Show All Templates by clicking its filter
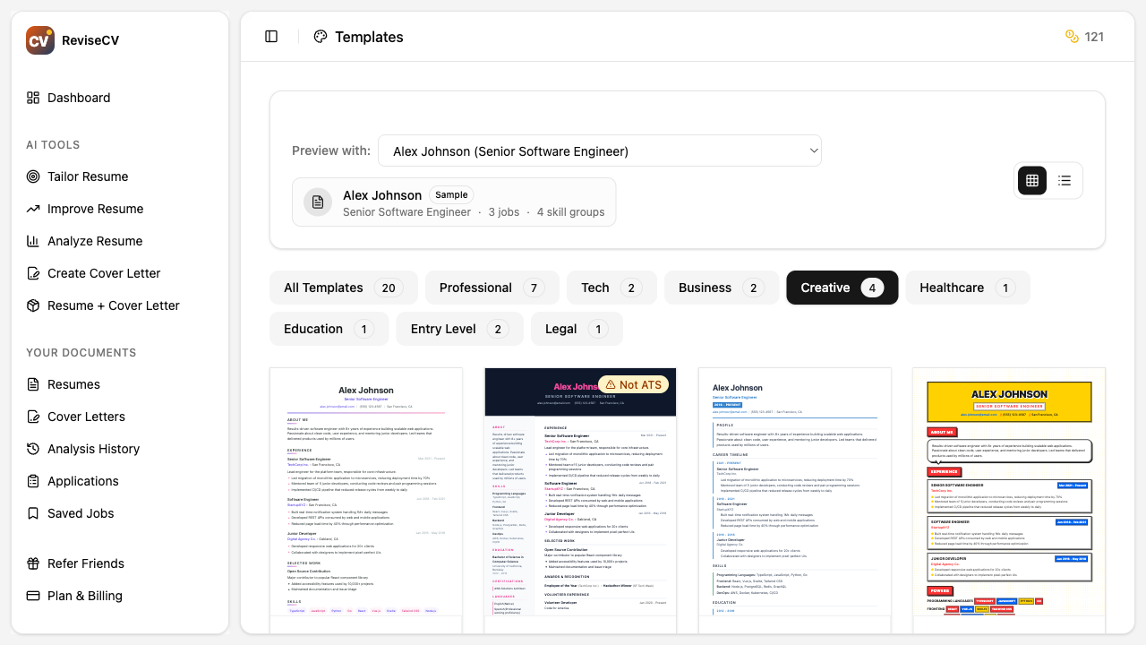 343,288
